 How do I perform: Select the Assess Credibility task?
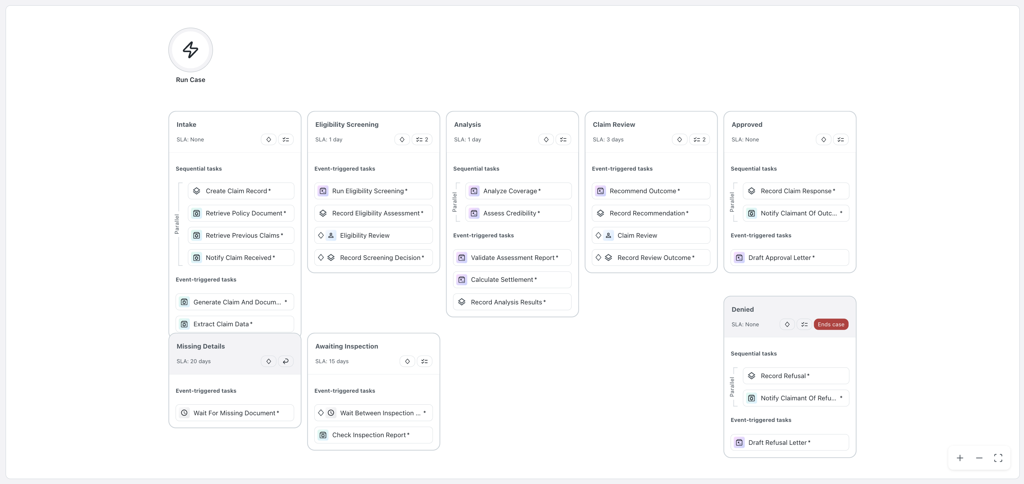click(518, 213)
